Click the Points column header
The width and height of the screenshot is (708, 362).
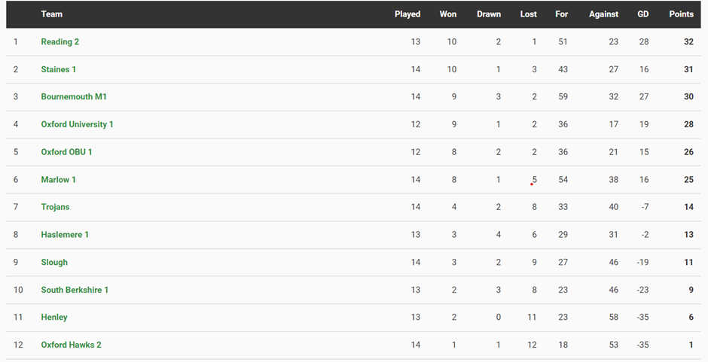681,14
